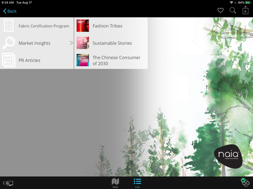Viewport: 253px width, 189px height.
Task: Tap the screen mirroring presentation icon
Action: click(x=8, y=183)
